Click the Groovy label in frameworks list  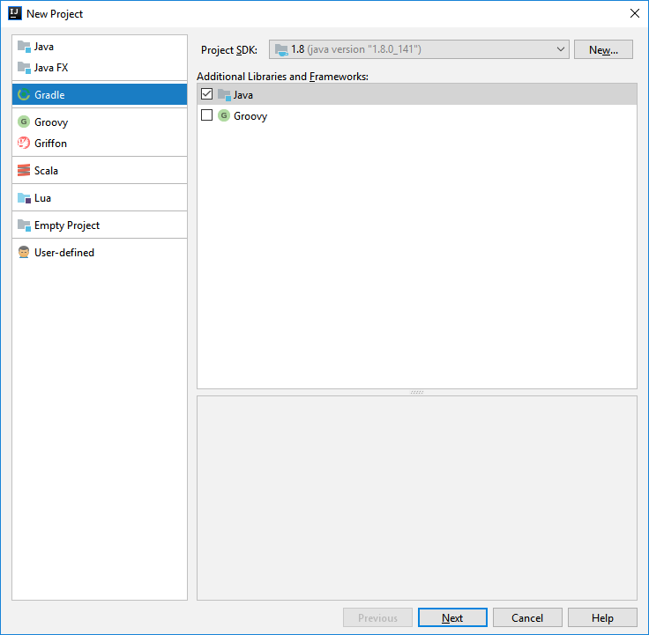(250, 116)
